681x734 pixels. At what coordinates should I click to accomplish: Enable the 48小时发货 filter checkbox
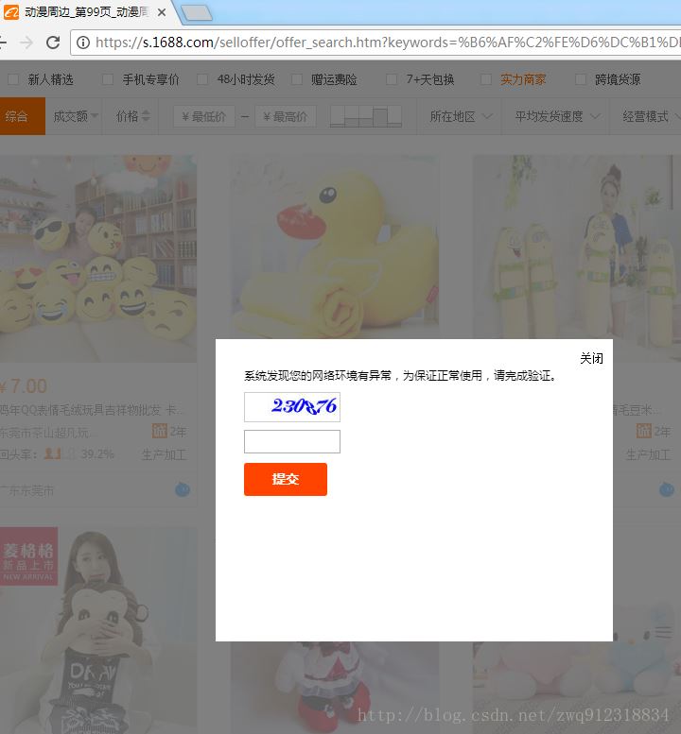tap(202, 79)
